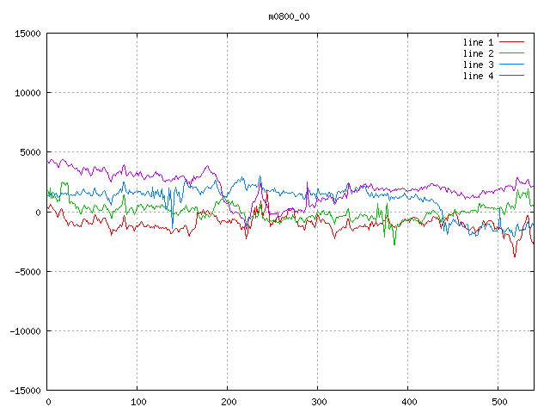This screenshot has width=550, height=413.
Task: Select the 'line 1' legend label
Action: (x=478, y=42)
